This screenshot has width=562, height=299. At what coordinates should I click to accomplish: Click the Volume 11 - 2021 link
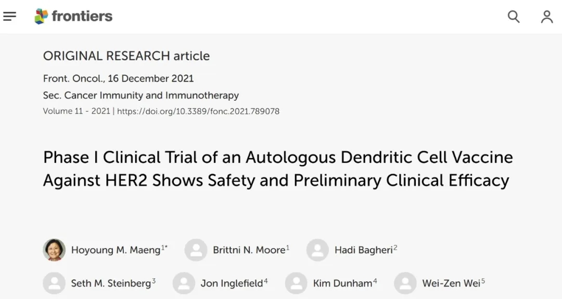pyautogui.click(x=76, y=111)
